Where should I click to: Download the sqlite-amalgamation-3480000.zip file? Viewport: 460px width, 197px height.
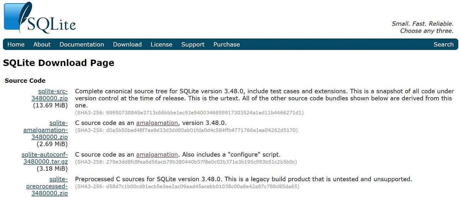point(46,130)
